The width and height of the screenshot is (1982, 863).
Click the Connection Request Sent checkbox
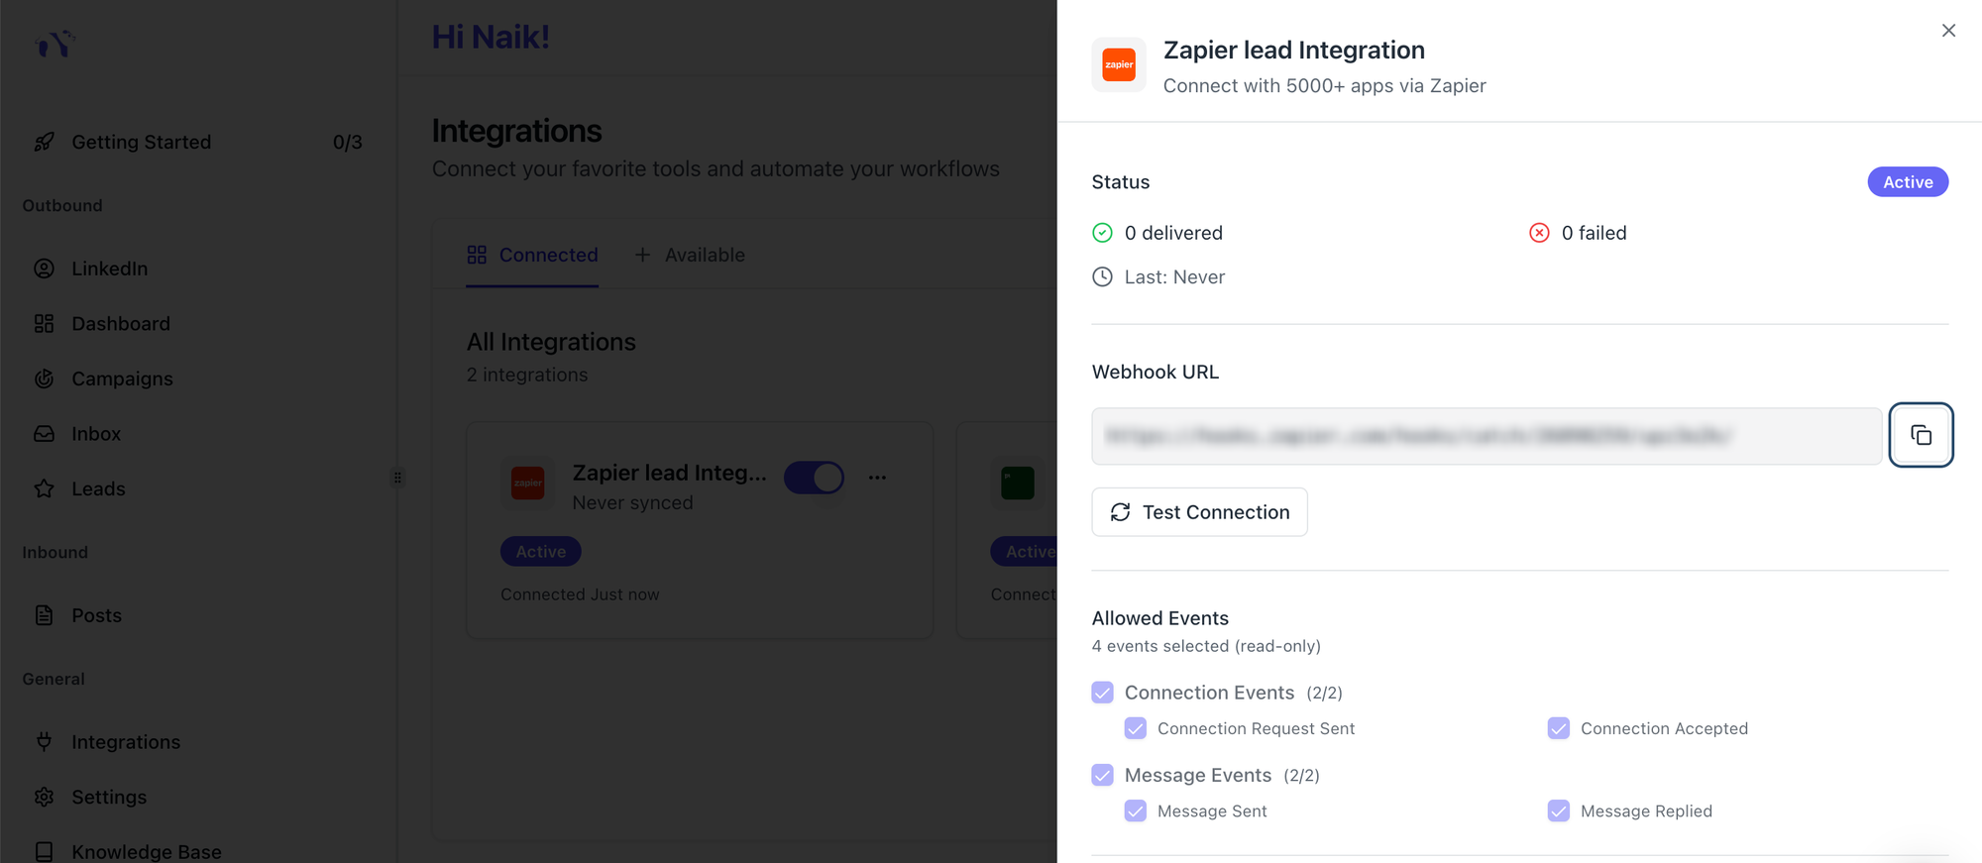[1135, 727]
